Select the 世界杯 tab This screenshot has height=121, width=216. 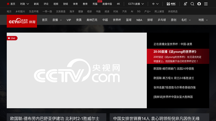click(117, 20)
